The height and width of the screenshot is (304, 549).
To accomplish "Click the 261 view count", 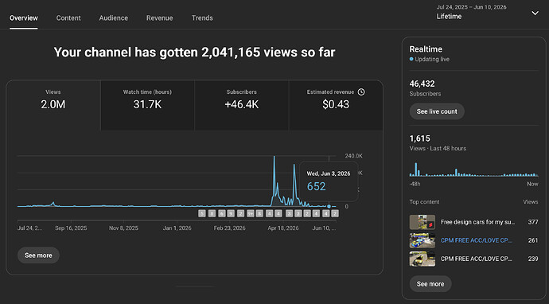I will tap(533, 240).
